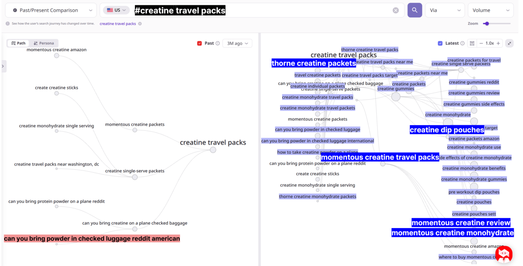
Task: Click 'can you bring powder in checked luggage international'
Action: coord(318,141)
